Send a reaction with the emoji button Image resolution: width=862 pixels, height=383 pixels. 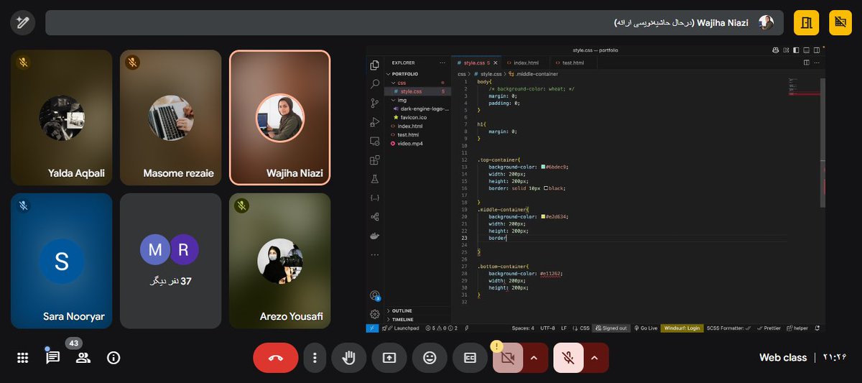tap(430, 358)
